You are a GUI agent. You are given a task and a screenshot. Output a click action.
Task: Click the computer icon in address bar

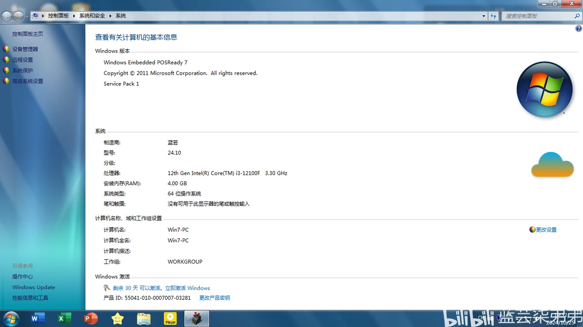pyautogui.click(x=35, y=16)
